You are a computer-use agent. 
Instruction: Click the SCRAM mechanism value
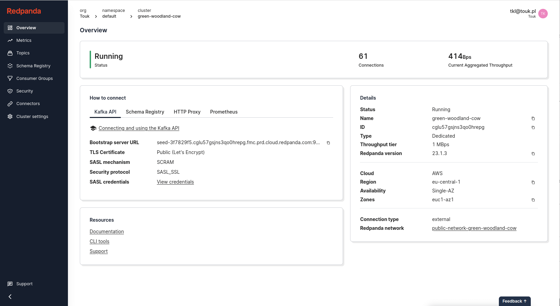click(x=165, y=162)
